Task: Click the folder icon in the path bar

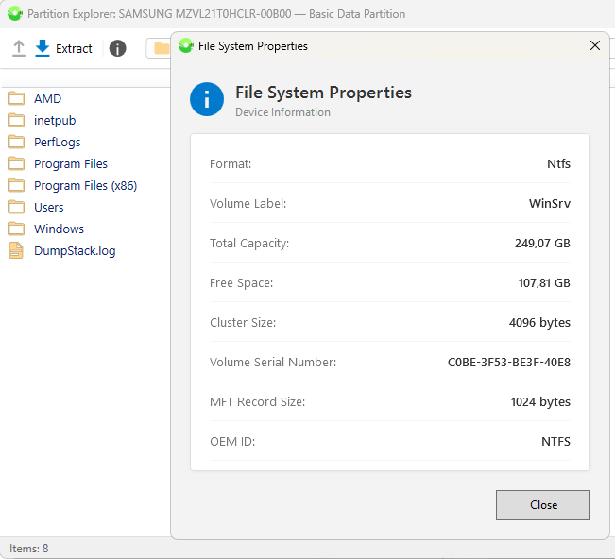Action: [x=162, y=48]
